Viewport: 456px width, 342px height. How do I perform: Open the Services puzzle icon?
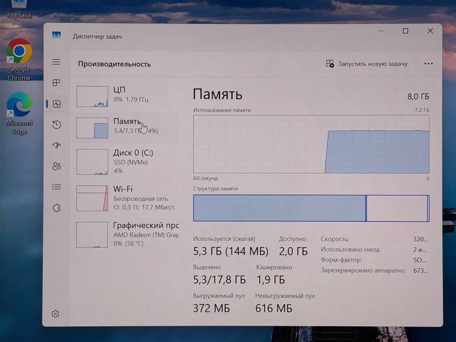coord(56,208)
